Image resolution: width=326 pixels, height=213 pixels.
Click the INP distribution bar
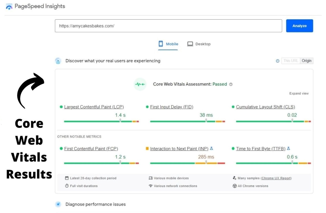coord(187,163)
